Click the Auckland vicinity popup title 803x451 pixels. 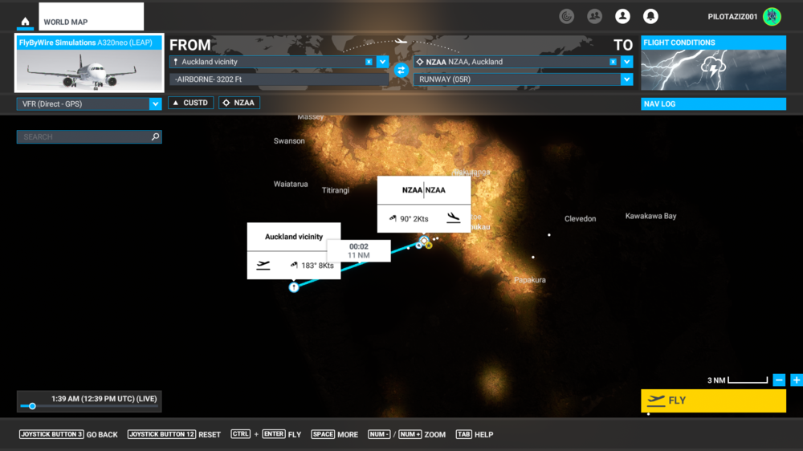[294, 237]
